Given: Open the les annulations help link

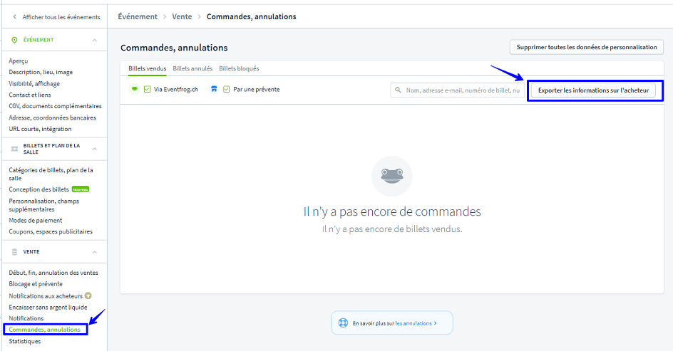Looking at the screenshot, I should pyautogui.click(x=416, y=323).
